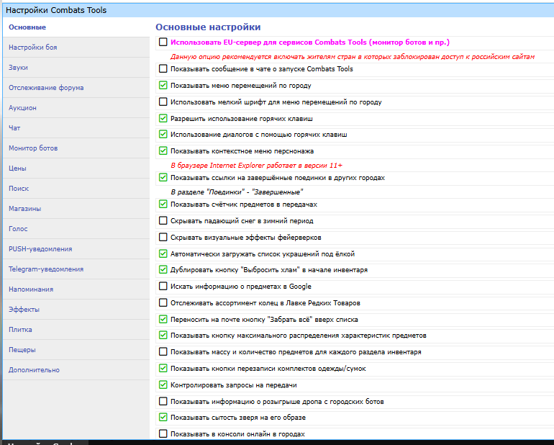Open the "Настройки боя" settings section
This screenshot has height=445, width=554.
[32, 48]
